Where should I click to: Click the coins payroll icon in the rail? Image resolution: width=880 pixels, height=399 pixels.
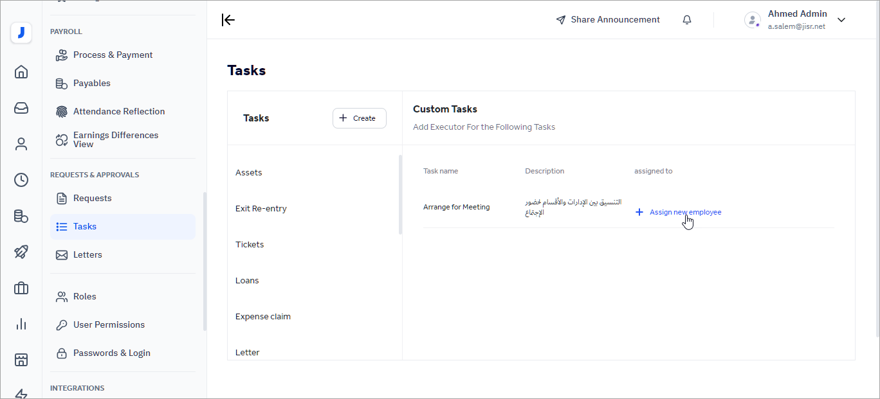[21, 217]
